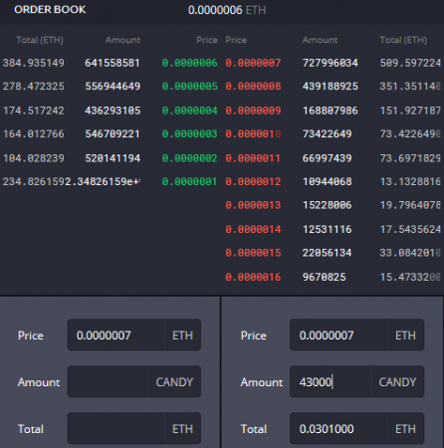
Task: Click bid amount 520141194
Action: tap(112, 158)
